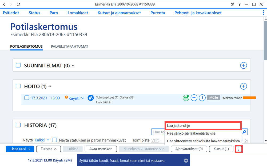Open Kutsut ja ajanvaraukset tab
Screen dimensions: 267x166
[119, 13]
